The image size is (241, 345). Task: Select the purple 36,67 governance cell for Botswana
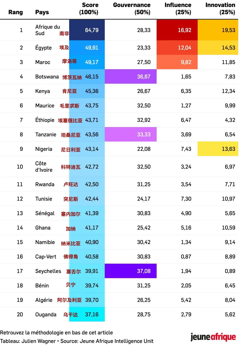(x=131, y=77)
